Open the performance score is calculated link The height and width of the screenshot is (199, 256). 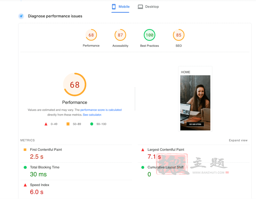(101, 110)
